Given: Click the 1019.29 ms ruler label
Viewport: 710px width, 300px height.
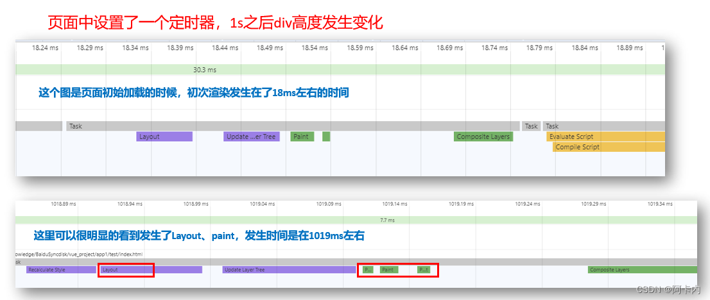Looking at the screenshot, I should [x=594, y=204].
